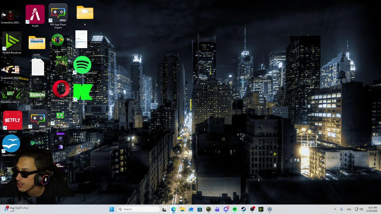The width and height of the screenshot is (381, 214).
Task: Open the NETFLY desktop shortcut
Action: 13,122
